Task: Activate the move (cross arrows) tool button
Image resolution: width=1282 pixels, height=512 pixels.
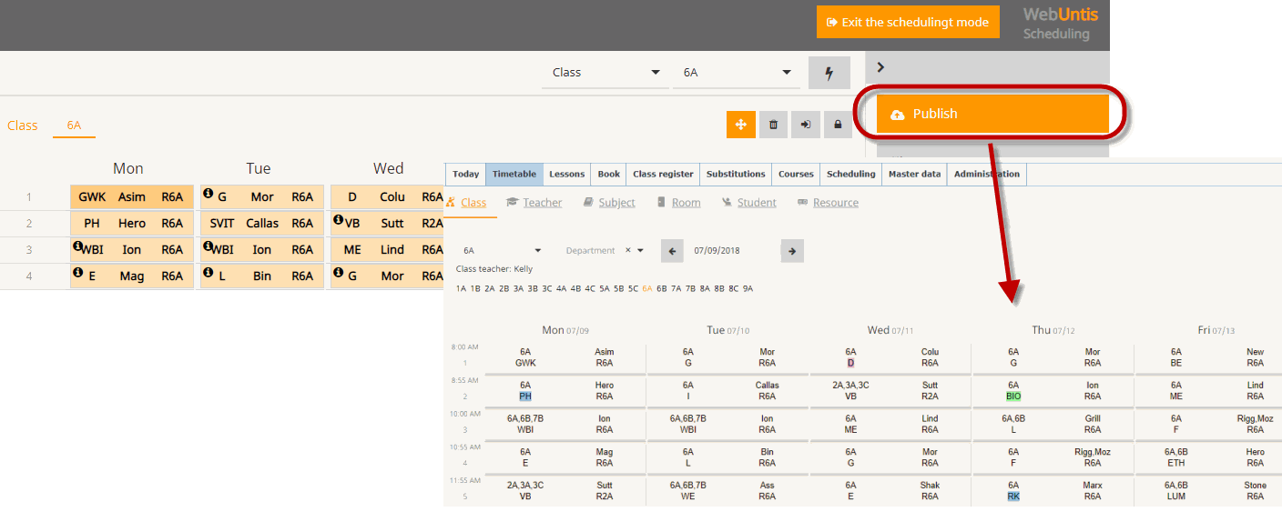Action: pos(740,125)
